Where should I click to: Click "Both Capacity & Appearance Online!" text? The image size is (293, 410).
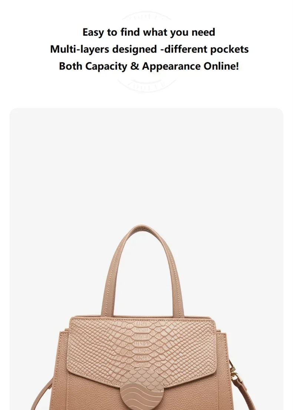click(x=149, y=66)
